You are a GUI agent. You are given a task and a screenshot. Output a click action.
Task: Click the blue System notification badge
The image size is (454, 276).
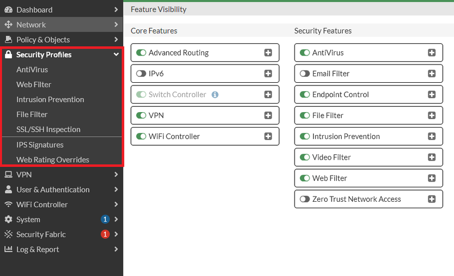click(x=105, y=219)
